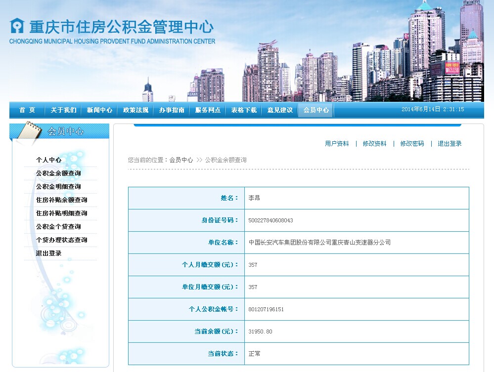Open the 首页 navigation item

click(27, 110)
